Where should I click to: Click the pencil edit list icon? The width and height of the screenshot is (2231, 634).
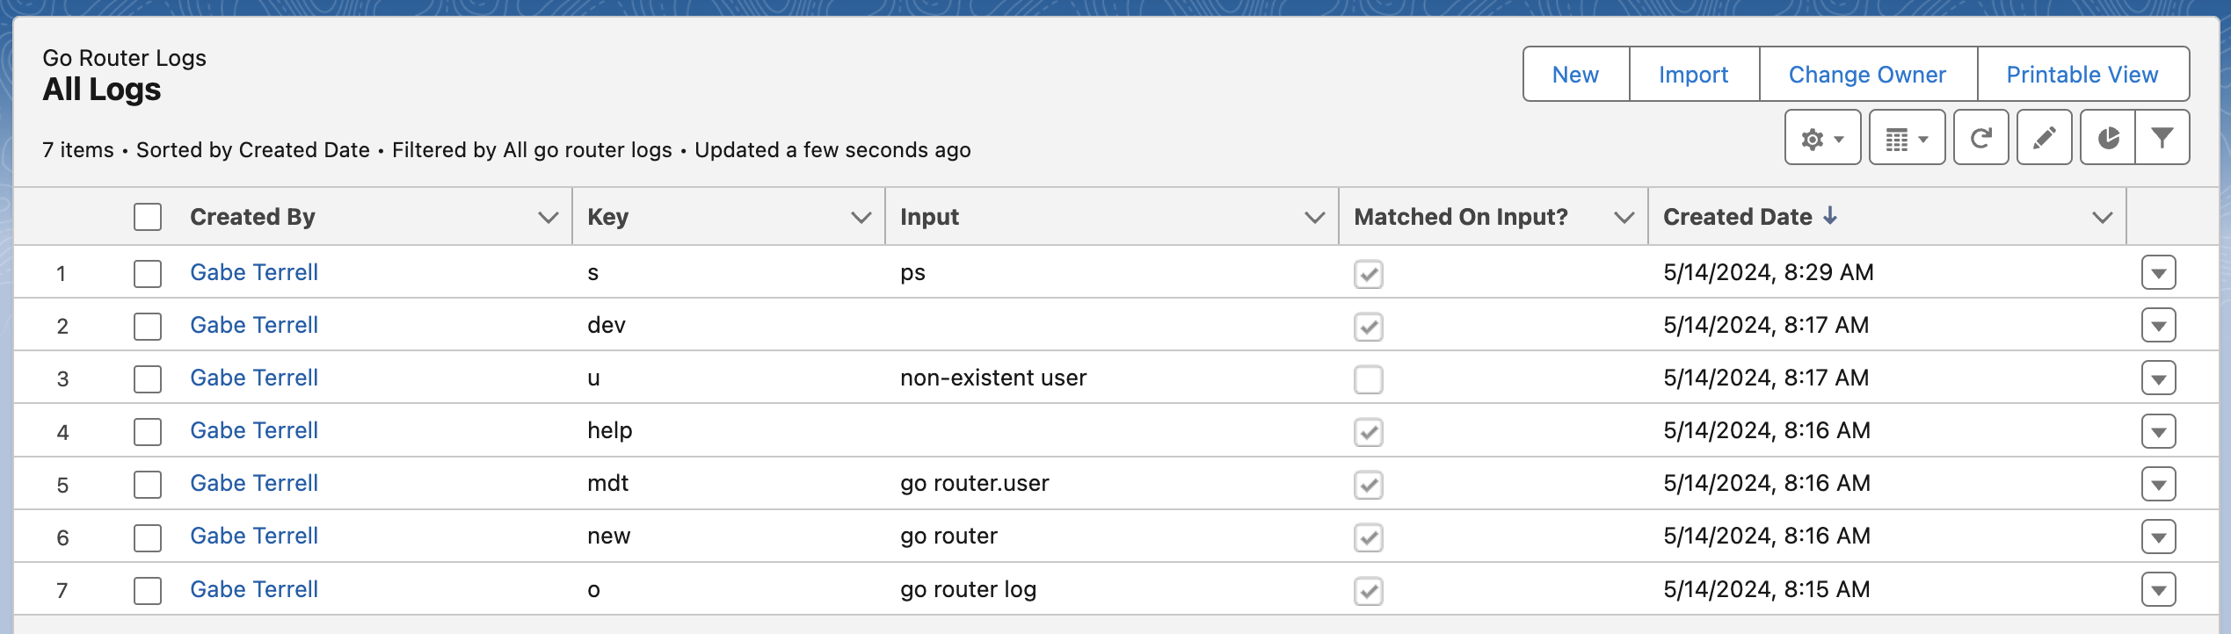click(x=2044, y=139)
